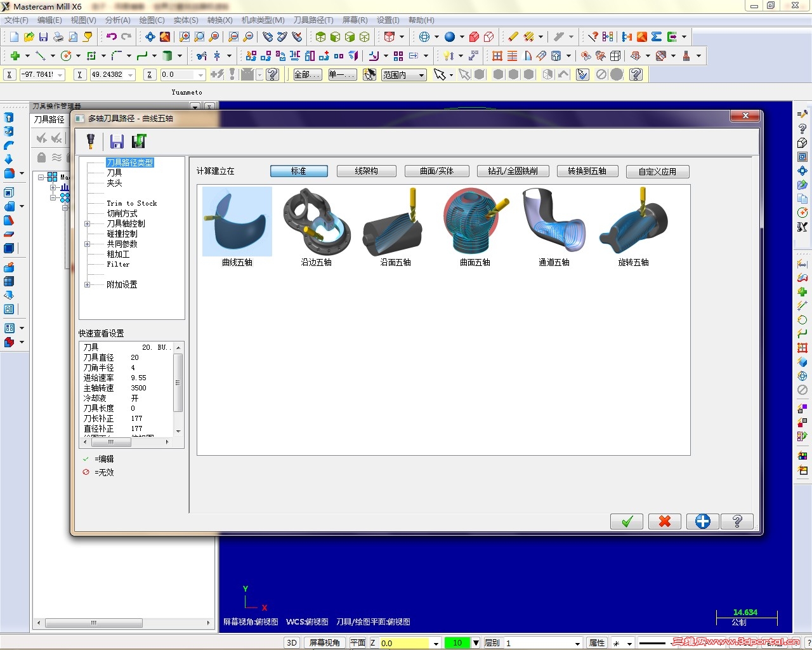Open the 层别 level dropdown
The height and width of the screenshot is (650, 812).
(576, 642)
